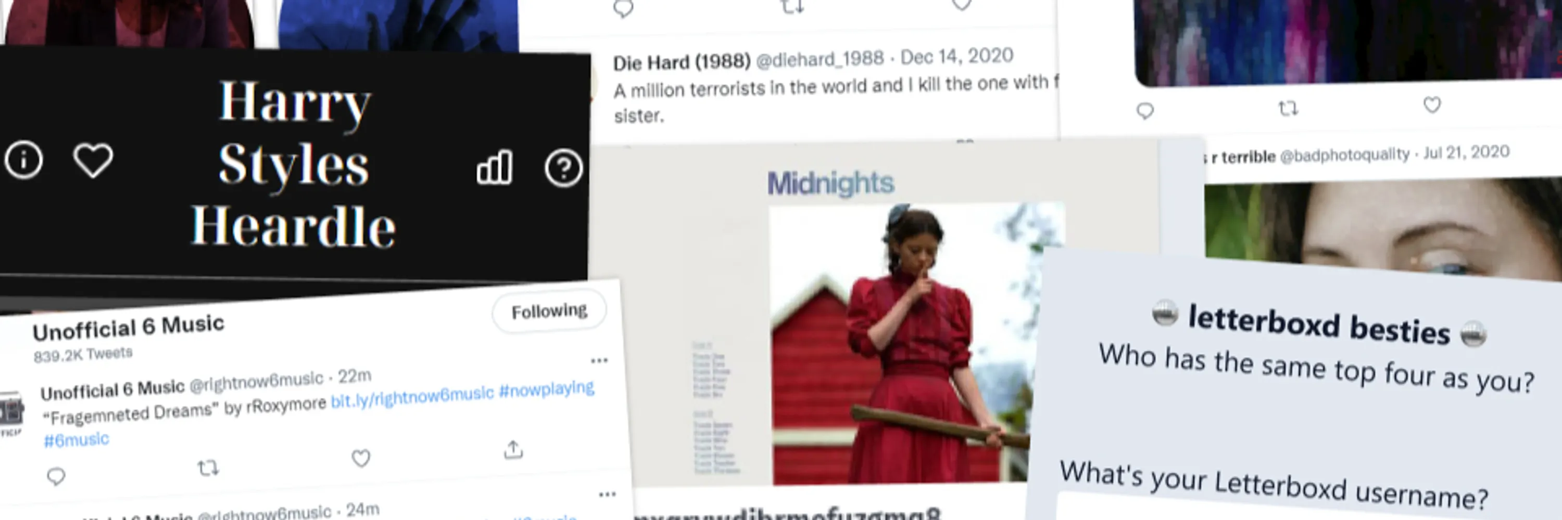Open the @badphotoquality handle
1562x520 pixels.
(x=1344, y=155)
